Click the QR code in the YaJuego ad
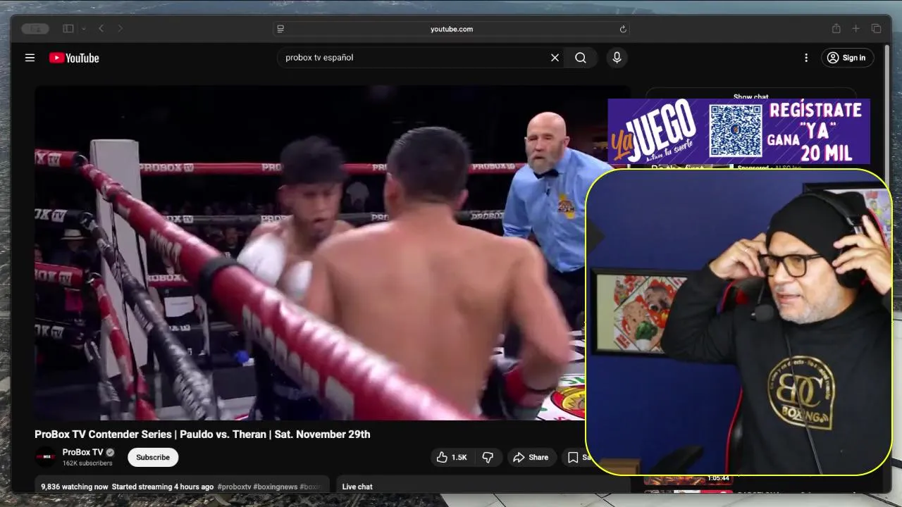Screen dimensions: 902x507 click(x=736, y=130)
